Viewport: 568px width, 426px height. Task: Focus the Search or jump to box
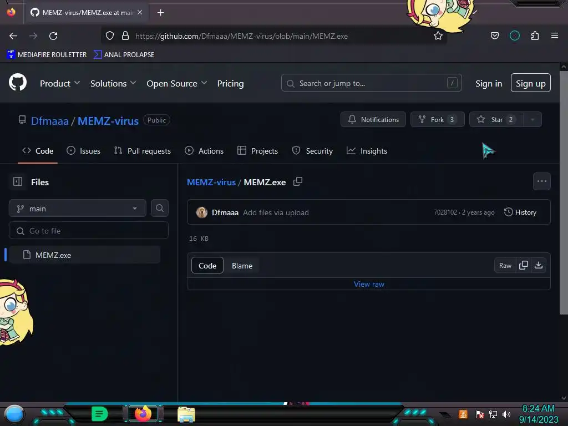tap(371, 83)
